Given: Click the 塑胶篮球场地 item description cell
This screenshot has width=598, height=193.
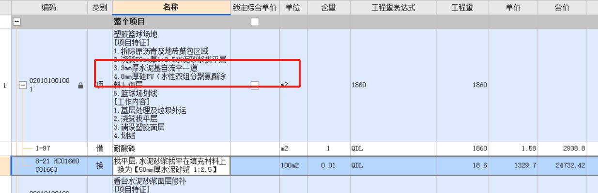Looking at the screenshot, I should tap(171, 85).
